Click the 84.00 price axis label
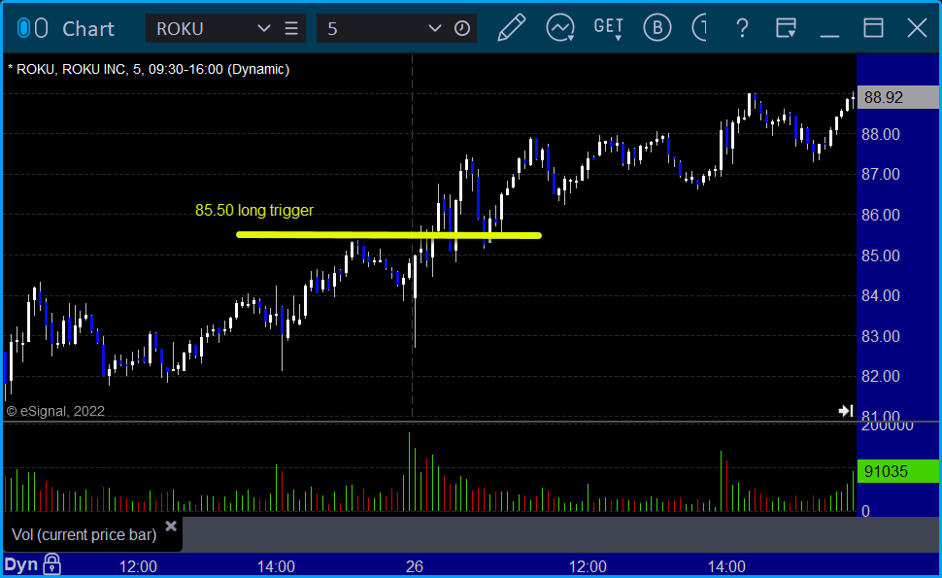The height and width of the screenshot is (578, 942). tap(881, 295)
